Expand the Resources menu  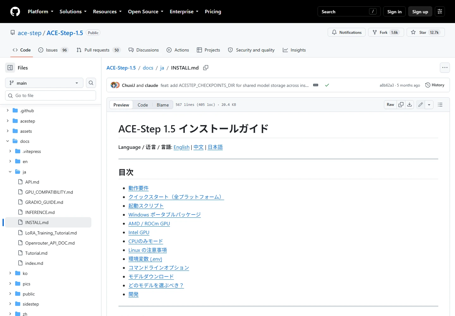[107, 11]
